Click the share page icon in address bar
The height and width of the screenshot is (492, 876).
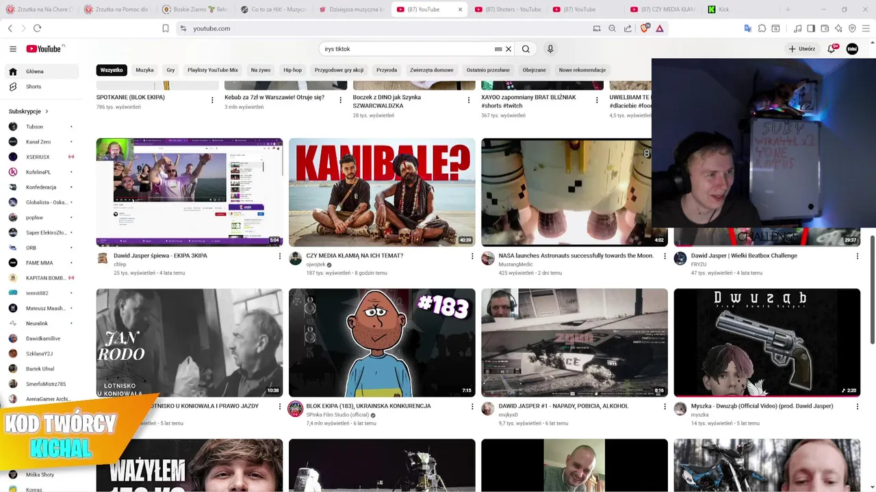(628, 28)
